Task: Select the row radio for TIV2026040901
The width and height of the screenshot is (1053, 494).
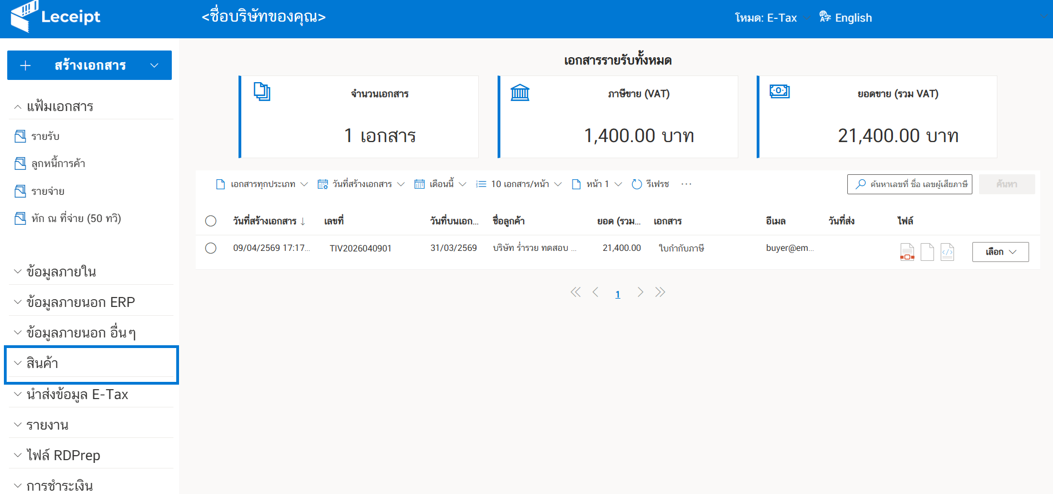Action: pyautogui.click(x=211, y=248)
